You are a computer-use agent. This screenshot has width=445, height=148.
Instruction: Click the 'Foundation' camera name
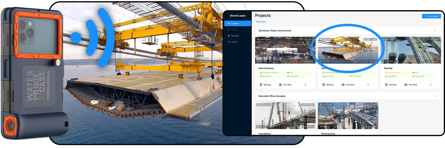265,134
